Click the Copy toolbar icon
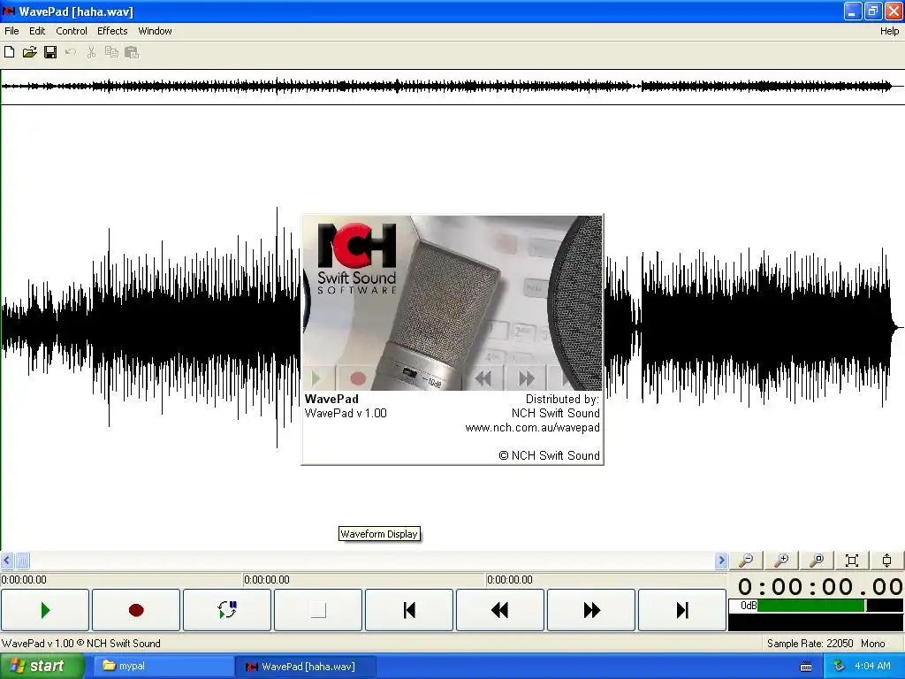Viewport: 905px width, 679px height. click(x=111, y=52)
